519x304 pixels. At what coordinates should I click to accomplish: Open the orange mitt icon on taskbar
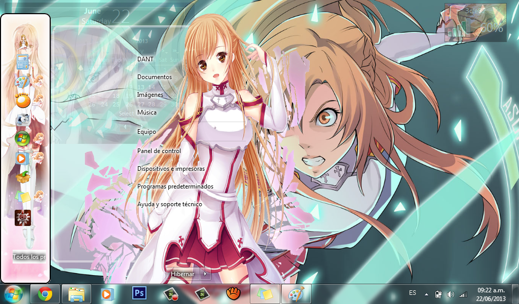point(233,293)
